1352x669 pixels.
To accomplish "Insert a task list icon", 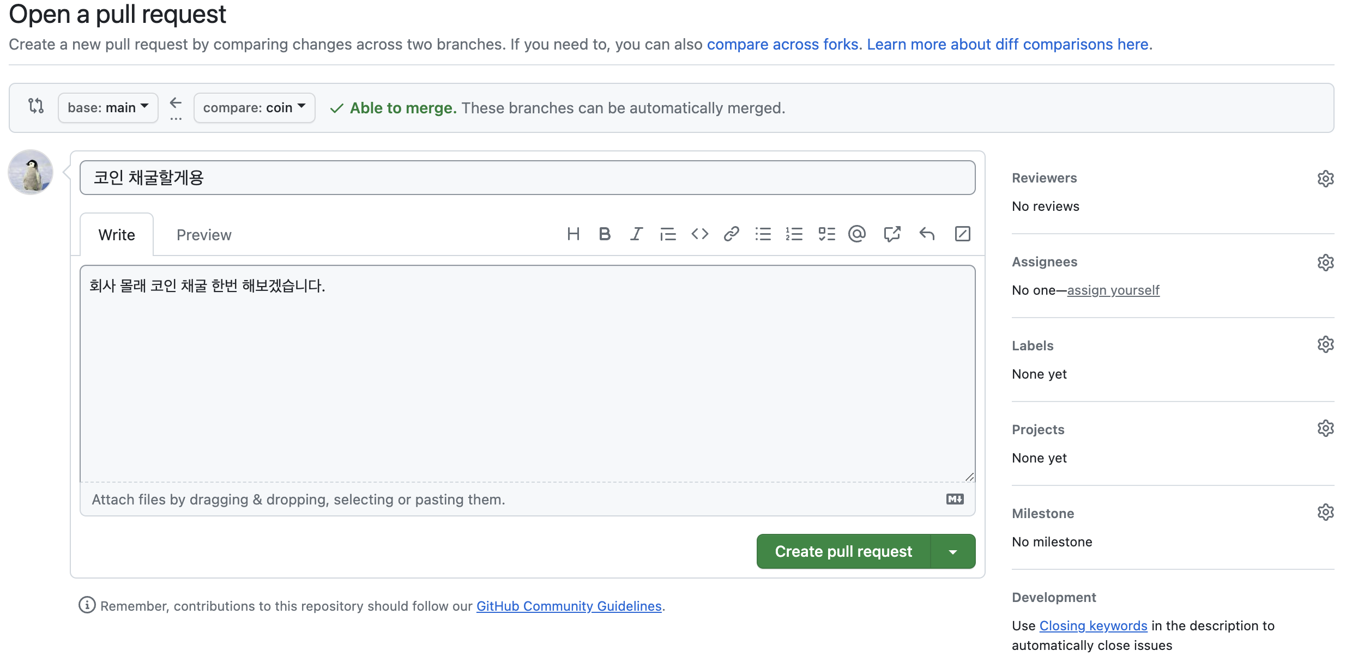I will coord(826,234).
